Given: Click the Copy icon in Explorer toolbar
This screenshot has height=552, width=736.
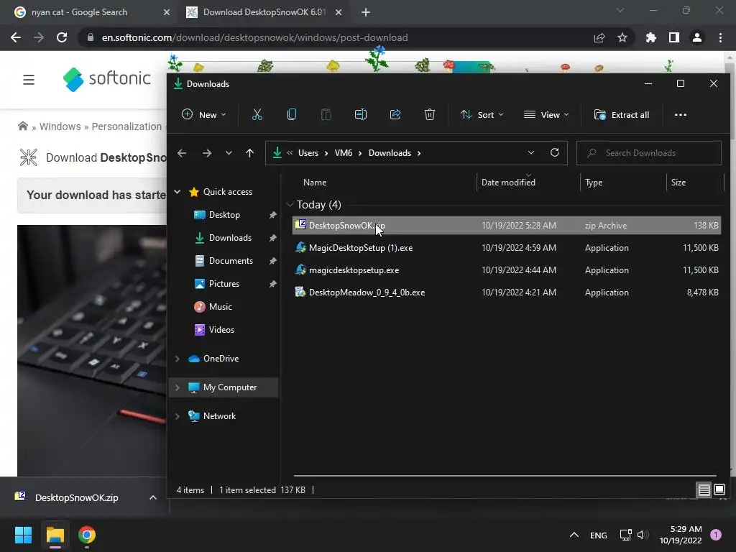Looking at the screenshot, I should (292, 114).
